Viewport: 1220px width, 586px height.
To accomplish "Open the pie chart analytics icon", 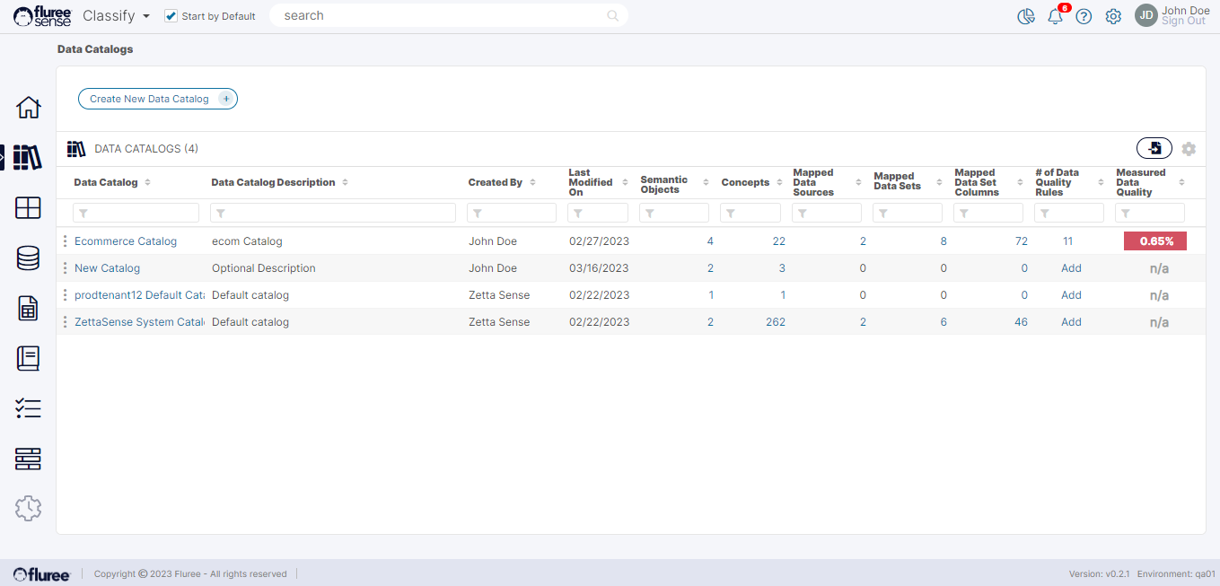I will point(1026,16).
